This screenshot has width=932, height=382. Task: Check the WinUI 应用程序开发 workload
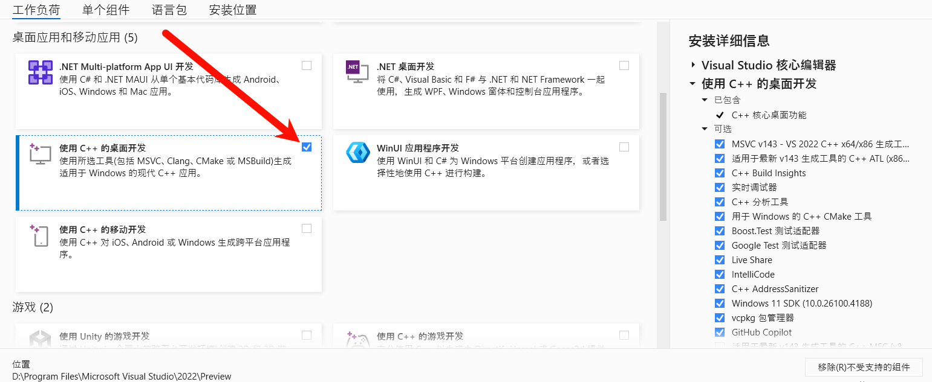coord(624,147)
